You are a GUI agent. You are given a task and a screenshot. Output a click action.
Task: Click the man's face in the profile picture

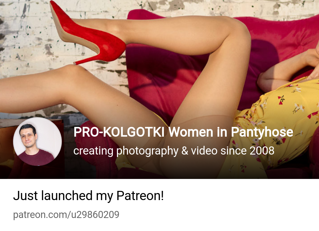click(28, 137)
